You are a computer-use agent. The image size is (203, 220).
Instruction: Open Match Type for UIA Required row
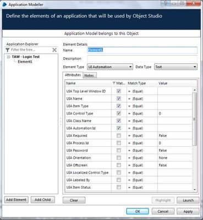tap(142, 136)
